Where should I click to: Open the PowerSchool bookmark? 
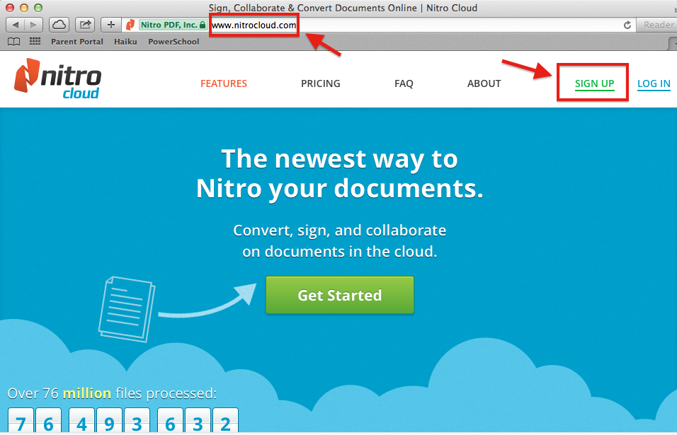point(173,42)
